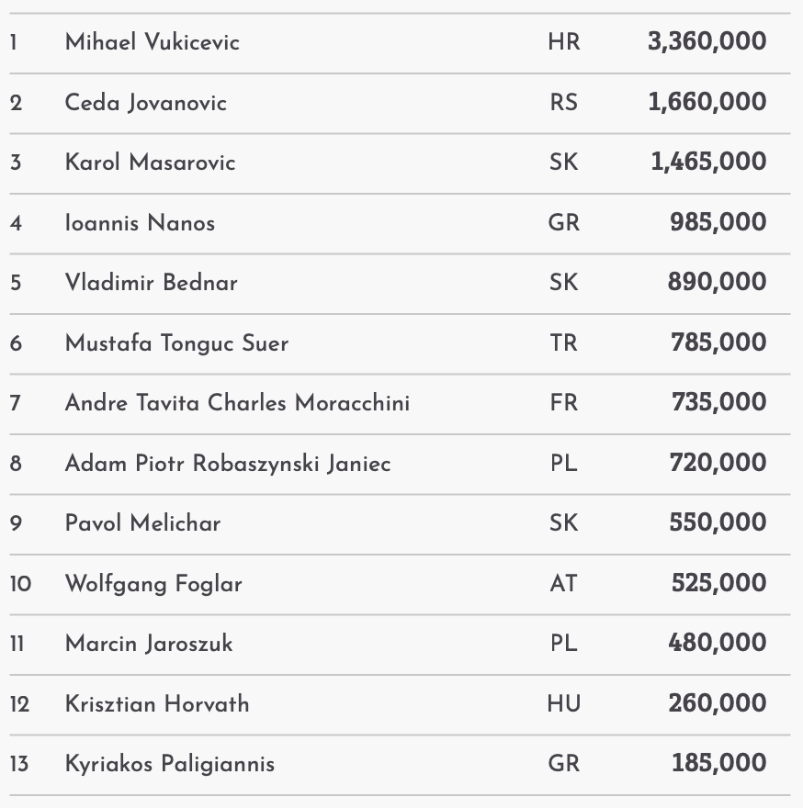Click Adam Piotr Robaszynski Janiec
This screenshot has height=808, width=803.
click(x=228, y=464)
